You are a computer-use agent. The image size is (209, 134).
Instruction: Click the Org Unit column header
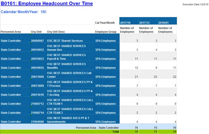(x=36, y=32)
